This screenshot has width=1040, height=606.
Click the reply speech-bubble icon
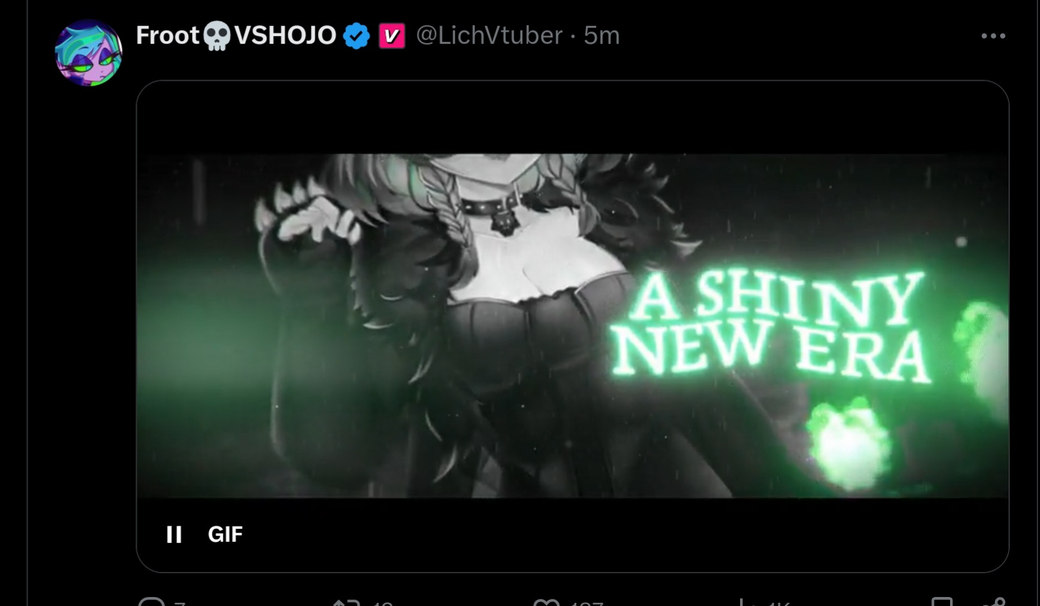click(x=152, y=602)
